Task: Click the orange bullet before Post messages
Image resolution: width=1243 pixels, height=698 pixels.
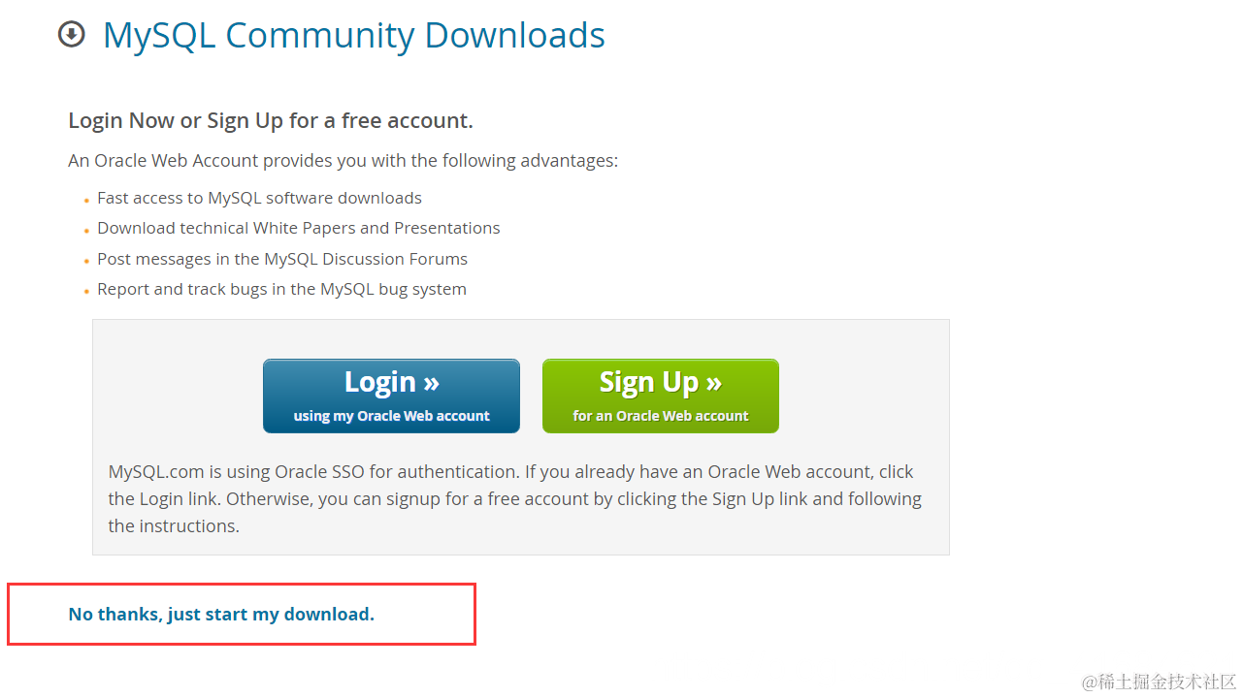Action: [x=86, y=262]
